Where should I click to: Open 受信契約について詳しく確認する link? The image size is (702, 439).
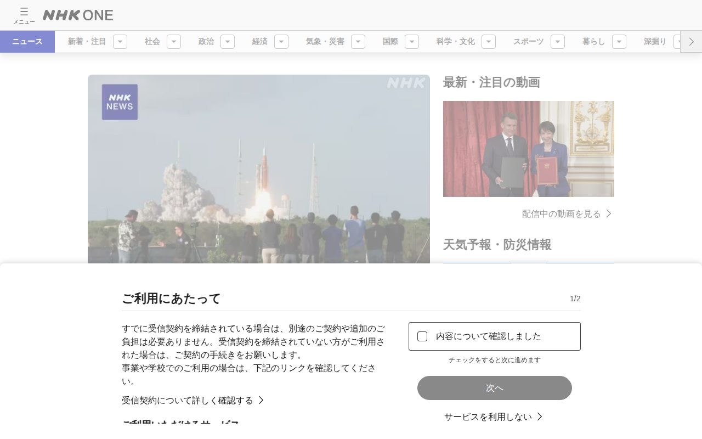coord(193,401)
